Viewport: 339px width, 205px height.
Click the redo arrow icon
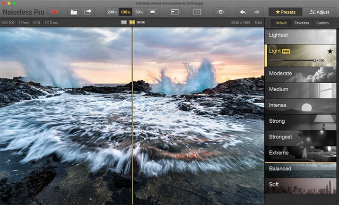coord(257,12)
